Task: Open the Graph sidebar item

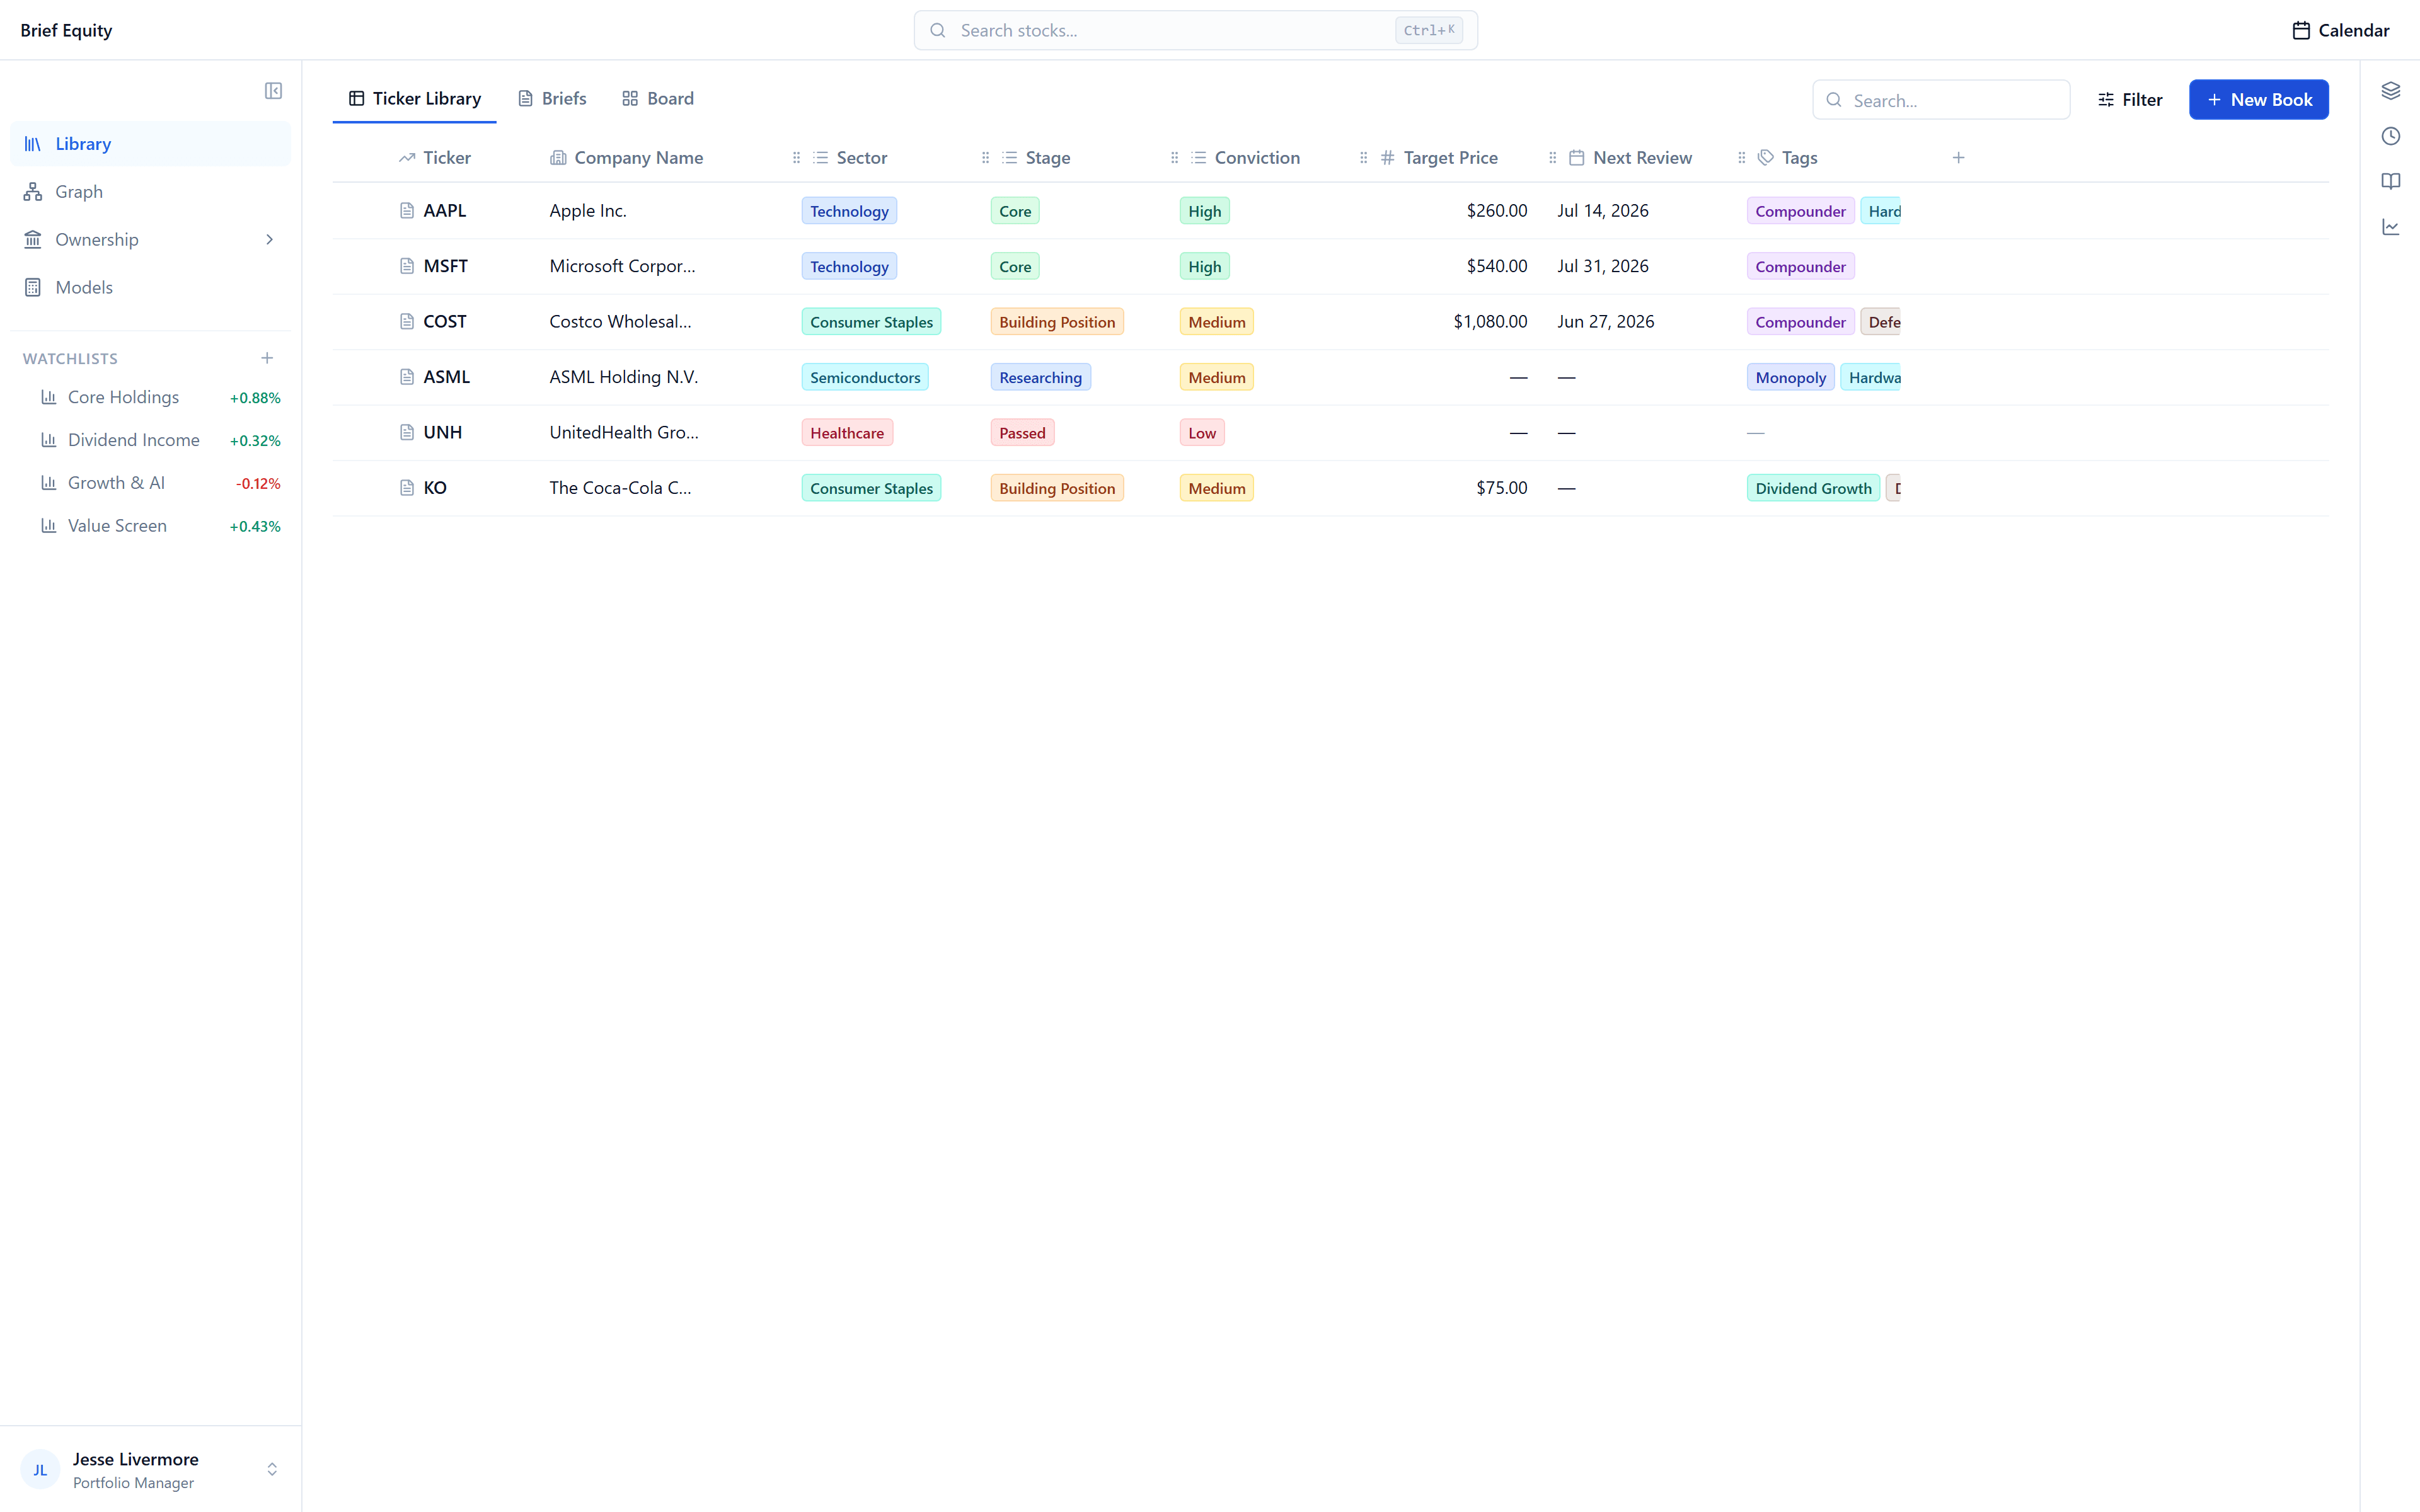Action: [151, 192]
